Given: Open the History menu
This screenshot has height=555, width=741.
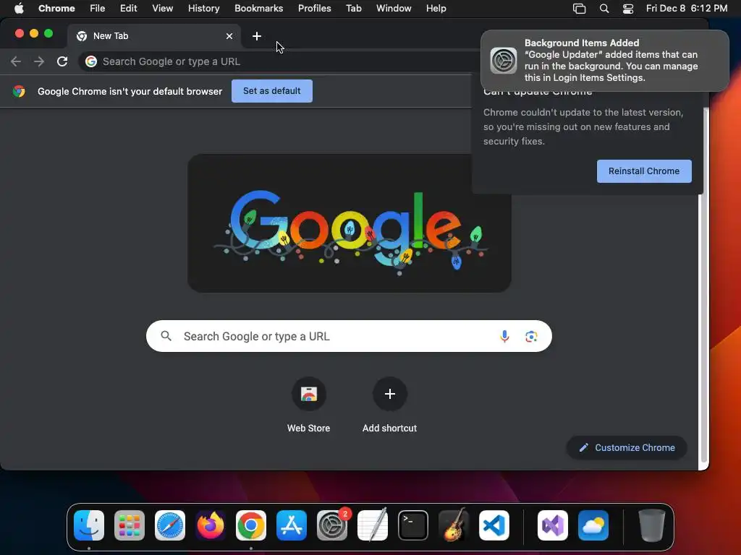Looking at the screenshot, I should 203,9.
